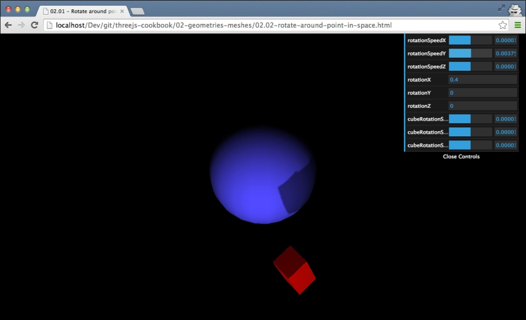The width and height of the screenshot is (526, 320).
Task: Edit the rotationY value field
Action: point(483,93)
